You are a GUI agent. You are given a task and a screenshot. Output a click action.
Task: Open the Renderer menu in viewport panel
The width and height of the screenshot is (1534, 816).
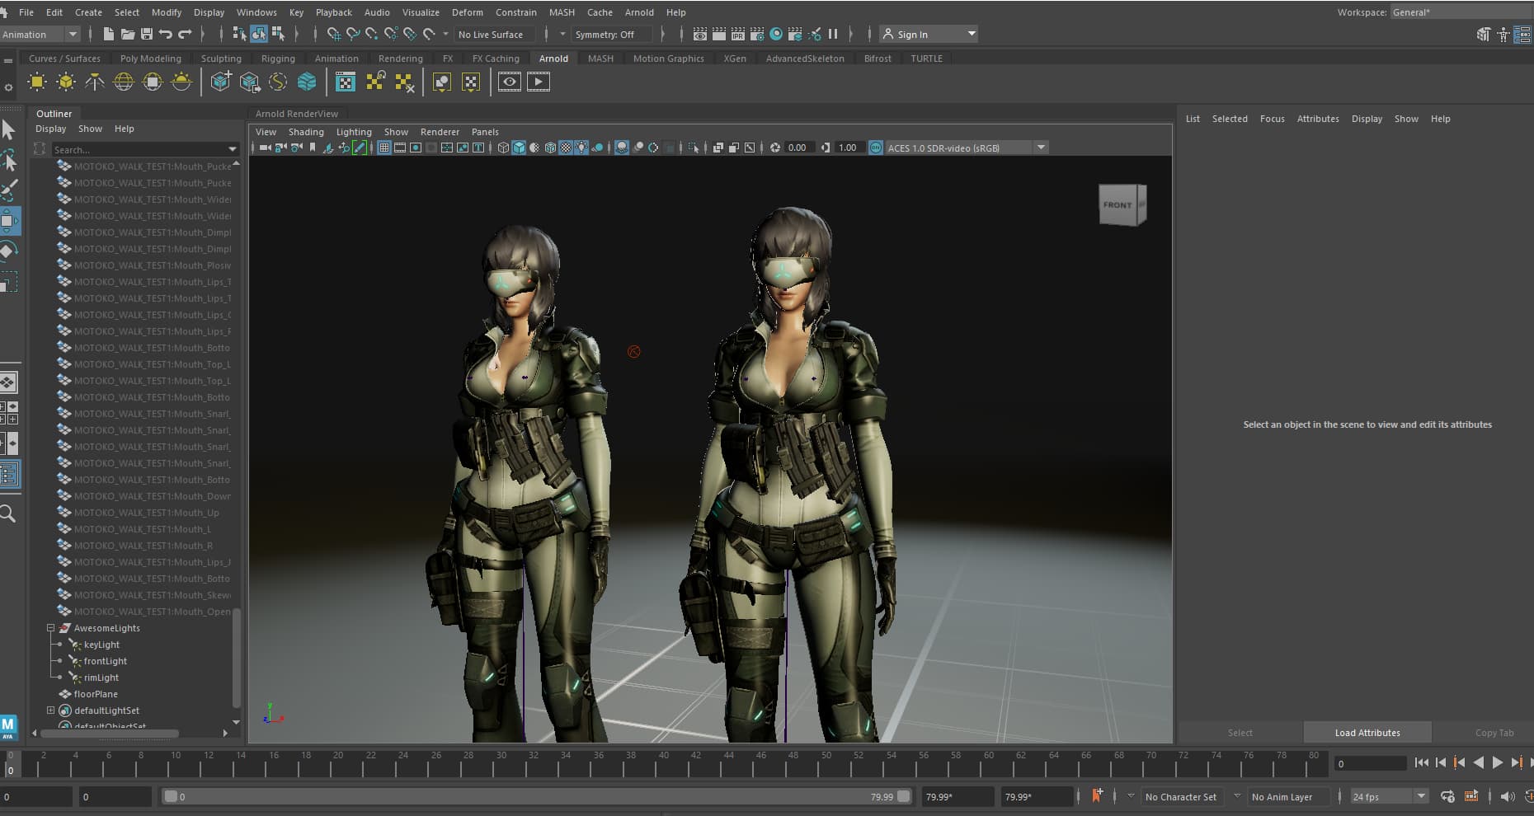point(440,132)
